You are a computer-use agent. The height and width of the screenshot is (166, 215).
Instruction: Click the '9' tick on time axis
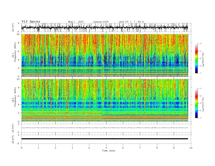(174, 148)
